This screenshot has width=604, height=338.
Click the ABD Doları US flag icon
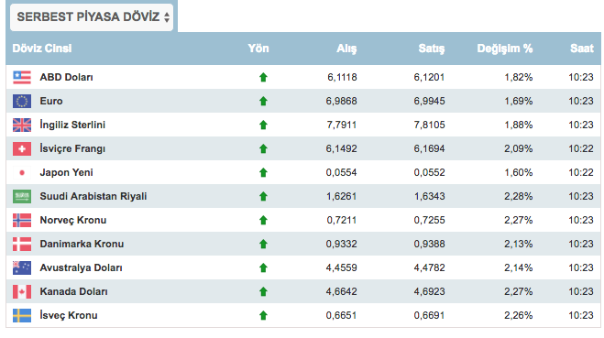(22, 77)
